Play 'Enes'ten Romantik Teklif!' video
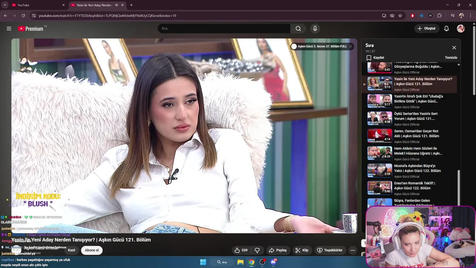Screen dimensions: 476x268 pyautogui.click(x=410, y=188)
